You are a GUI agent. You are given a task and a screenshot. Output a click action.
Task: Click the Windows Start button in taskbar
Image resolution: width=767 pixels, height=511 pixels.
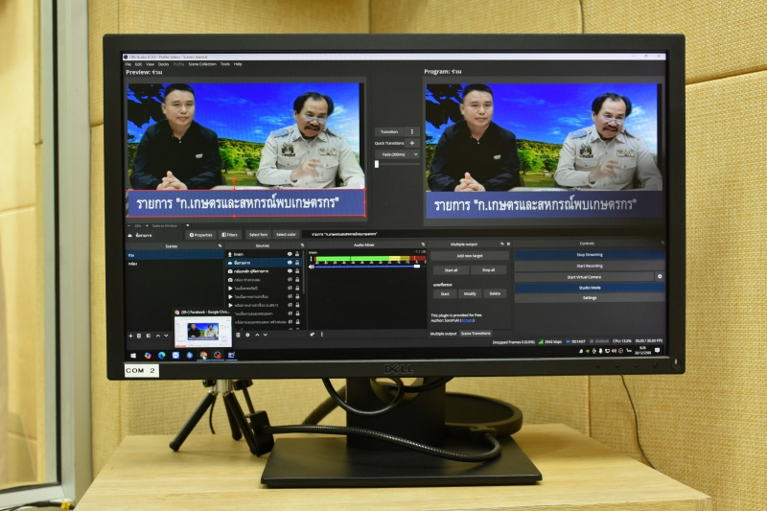point(132,355)
